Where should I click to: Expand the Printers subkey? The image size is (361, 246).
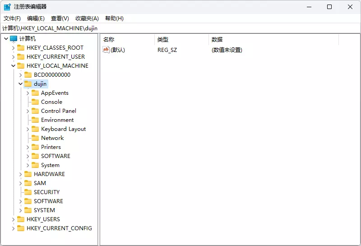(x=28, y=147)
